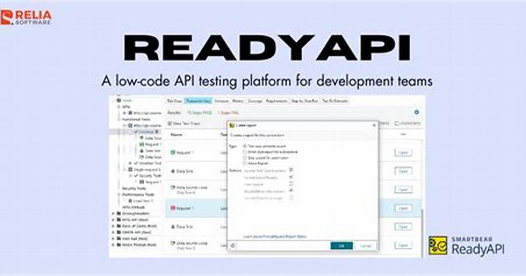Close the create report dialog
This screenshot has width=526, height=276.
point(374,125)
